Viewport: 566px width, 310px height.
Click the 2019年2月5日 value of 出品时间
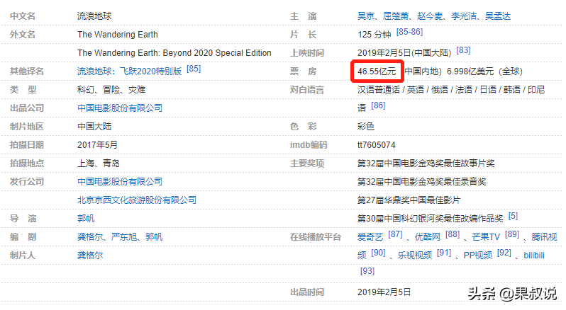pyautogui.click(x=384, y=292)
